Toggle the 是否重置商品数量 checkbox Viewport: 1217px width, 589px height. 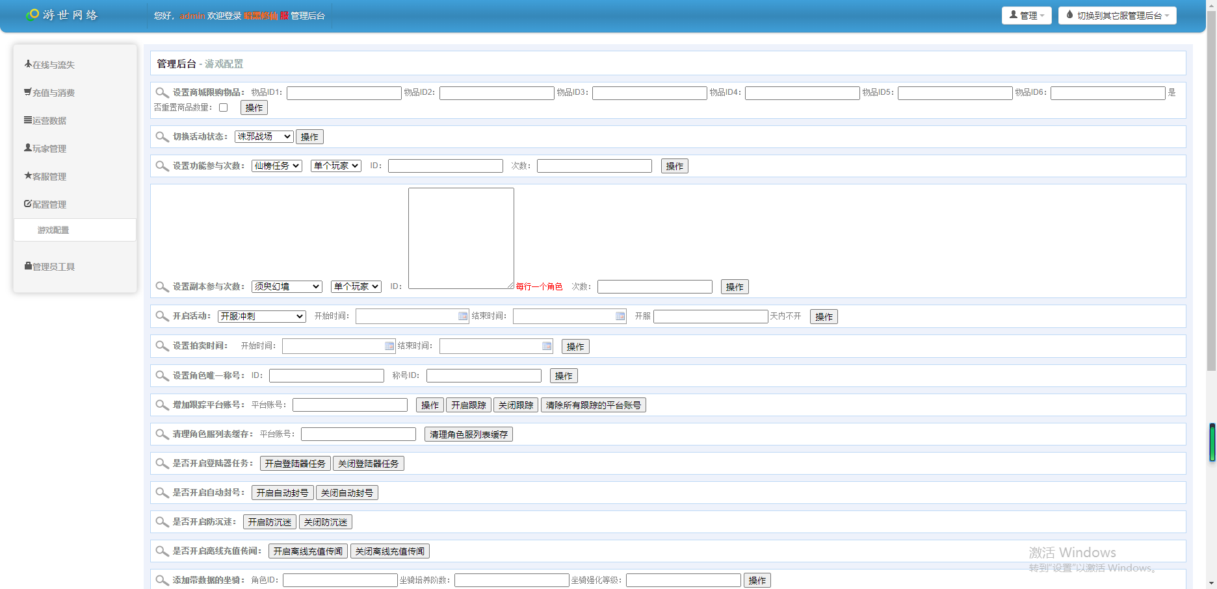224,108
